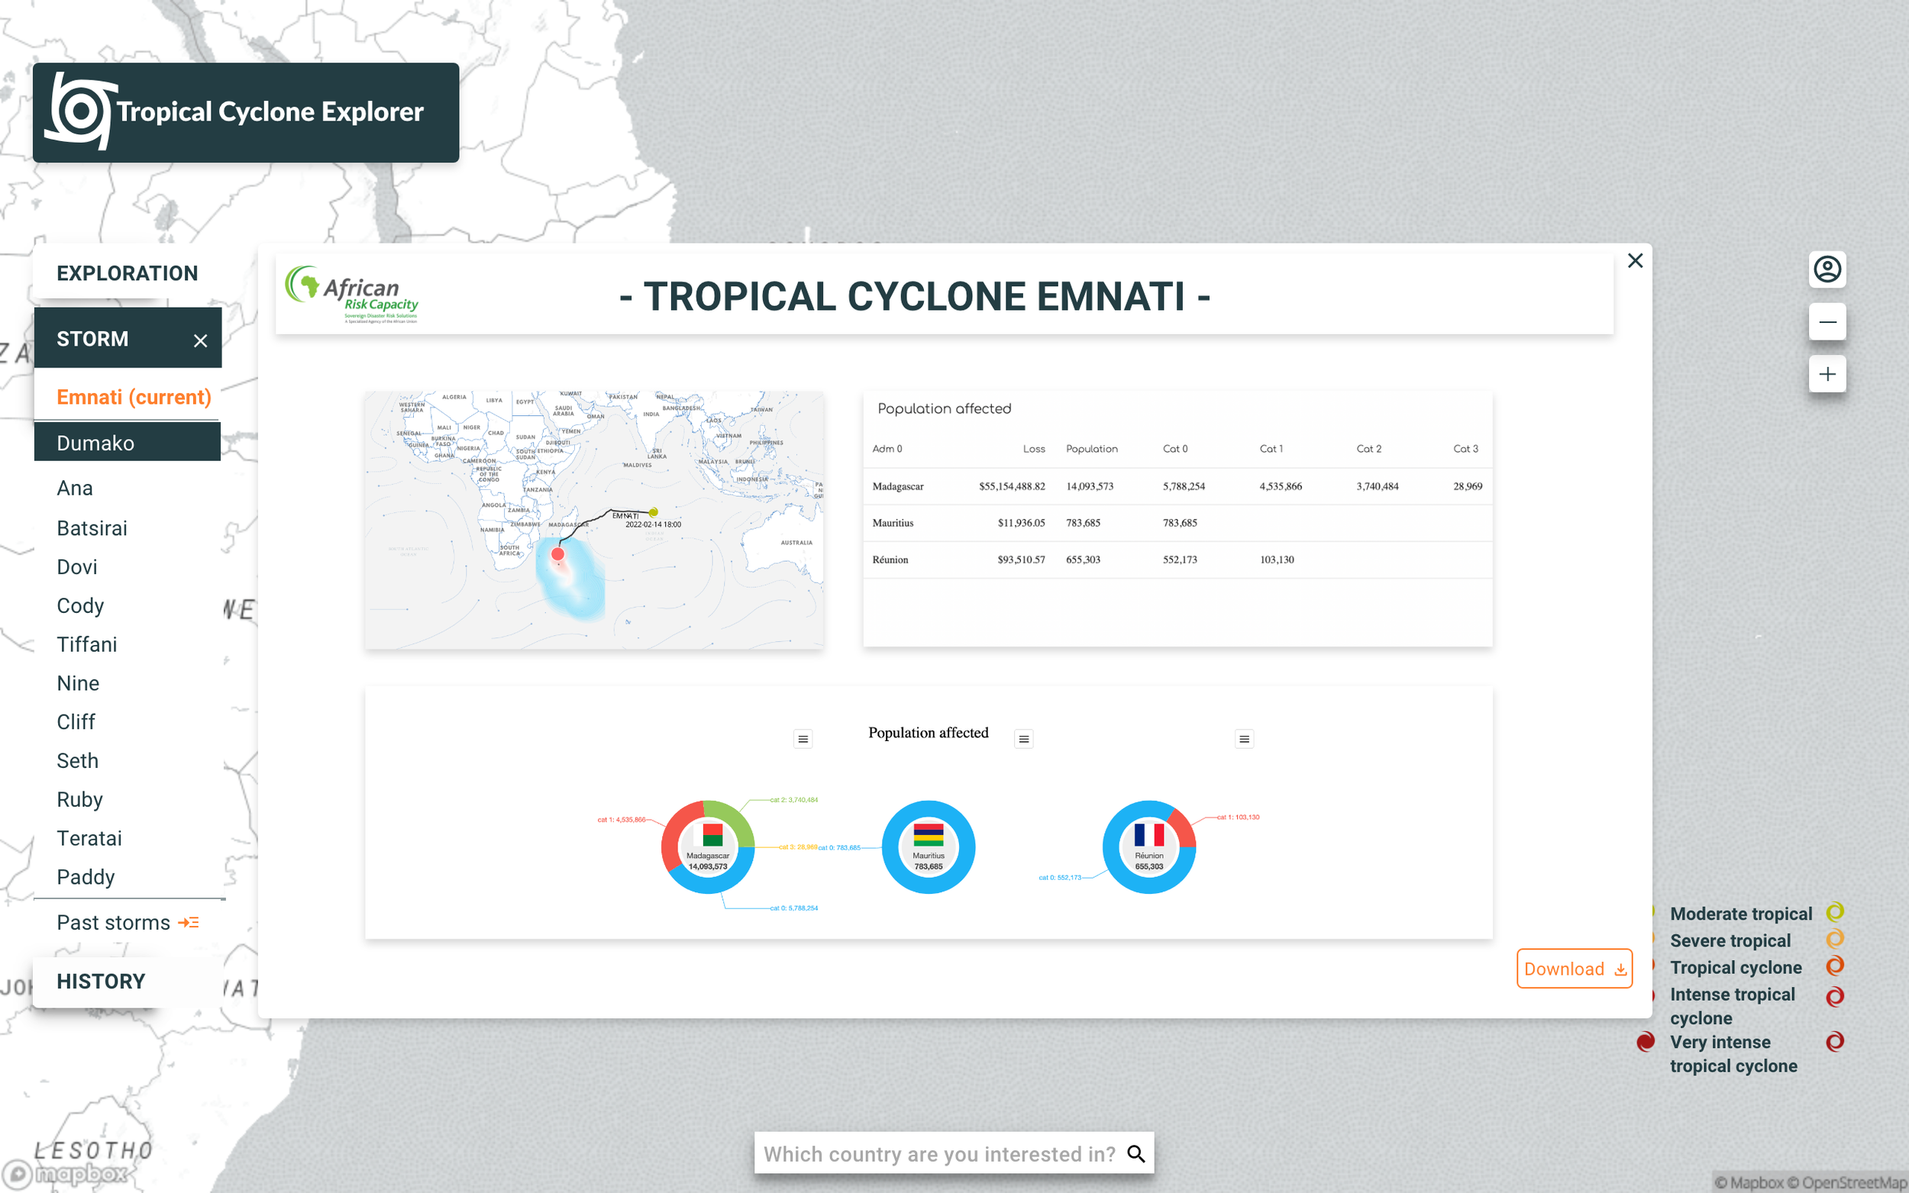Select the Nine storm

pos(78,682)
